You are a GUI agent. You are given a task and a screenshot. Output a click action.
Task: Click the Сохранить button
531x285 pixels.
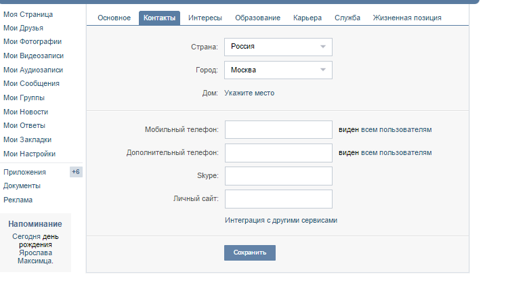click(250, 253)
